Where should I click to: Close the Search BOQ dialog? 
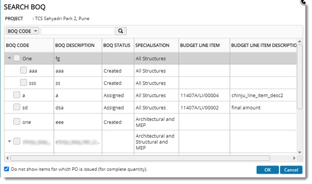point(304,2)
